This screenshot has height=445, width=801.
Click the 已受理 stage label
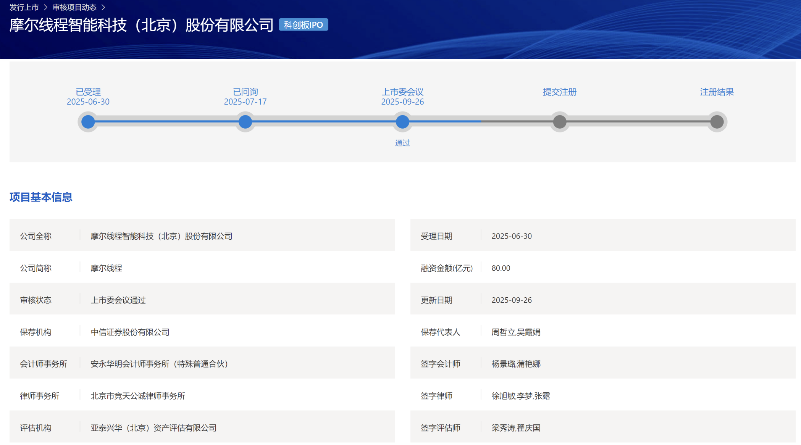coord(88,92)
